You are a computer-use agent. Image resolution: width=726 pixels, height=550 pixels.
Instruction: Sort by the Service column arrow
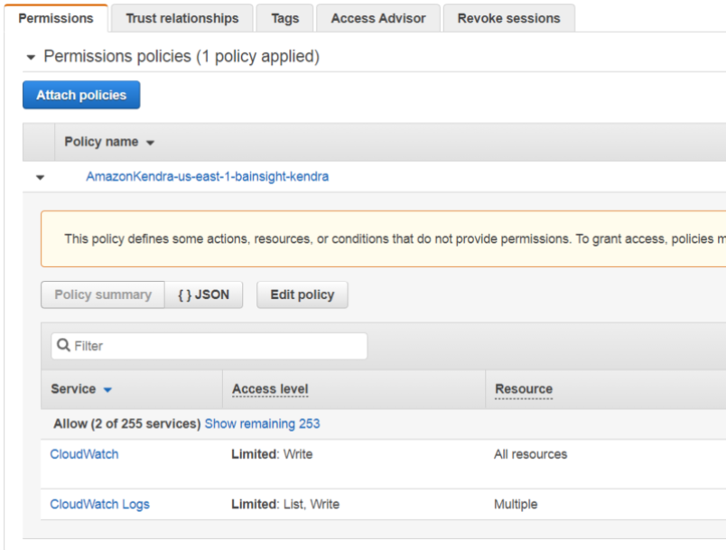[x=107, y=390]
